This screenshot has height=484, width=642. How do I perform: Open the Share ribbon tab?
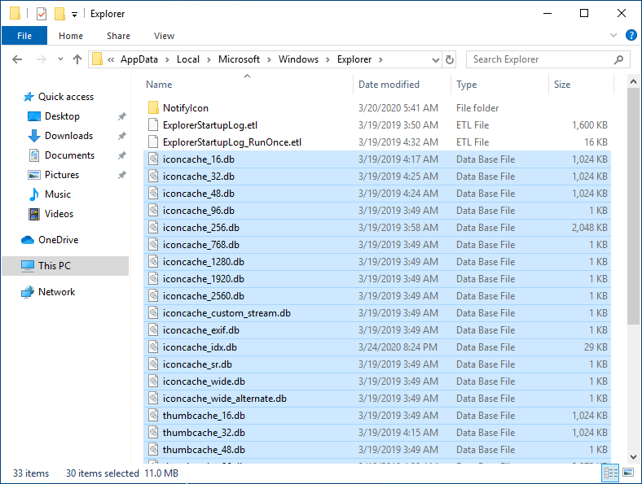coord(118,36)
